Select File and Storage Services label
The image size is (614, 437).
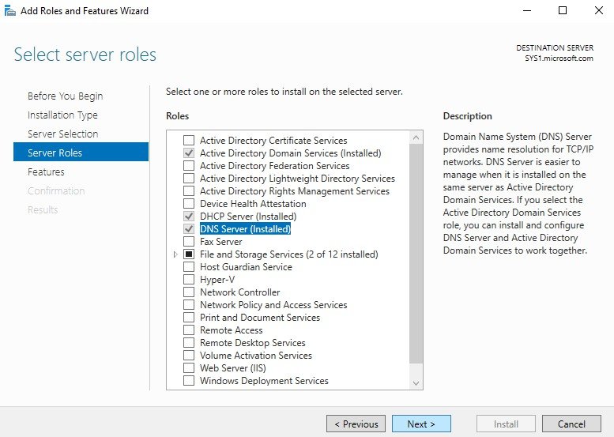tap(289, 254)
